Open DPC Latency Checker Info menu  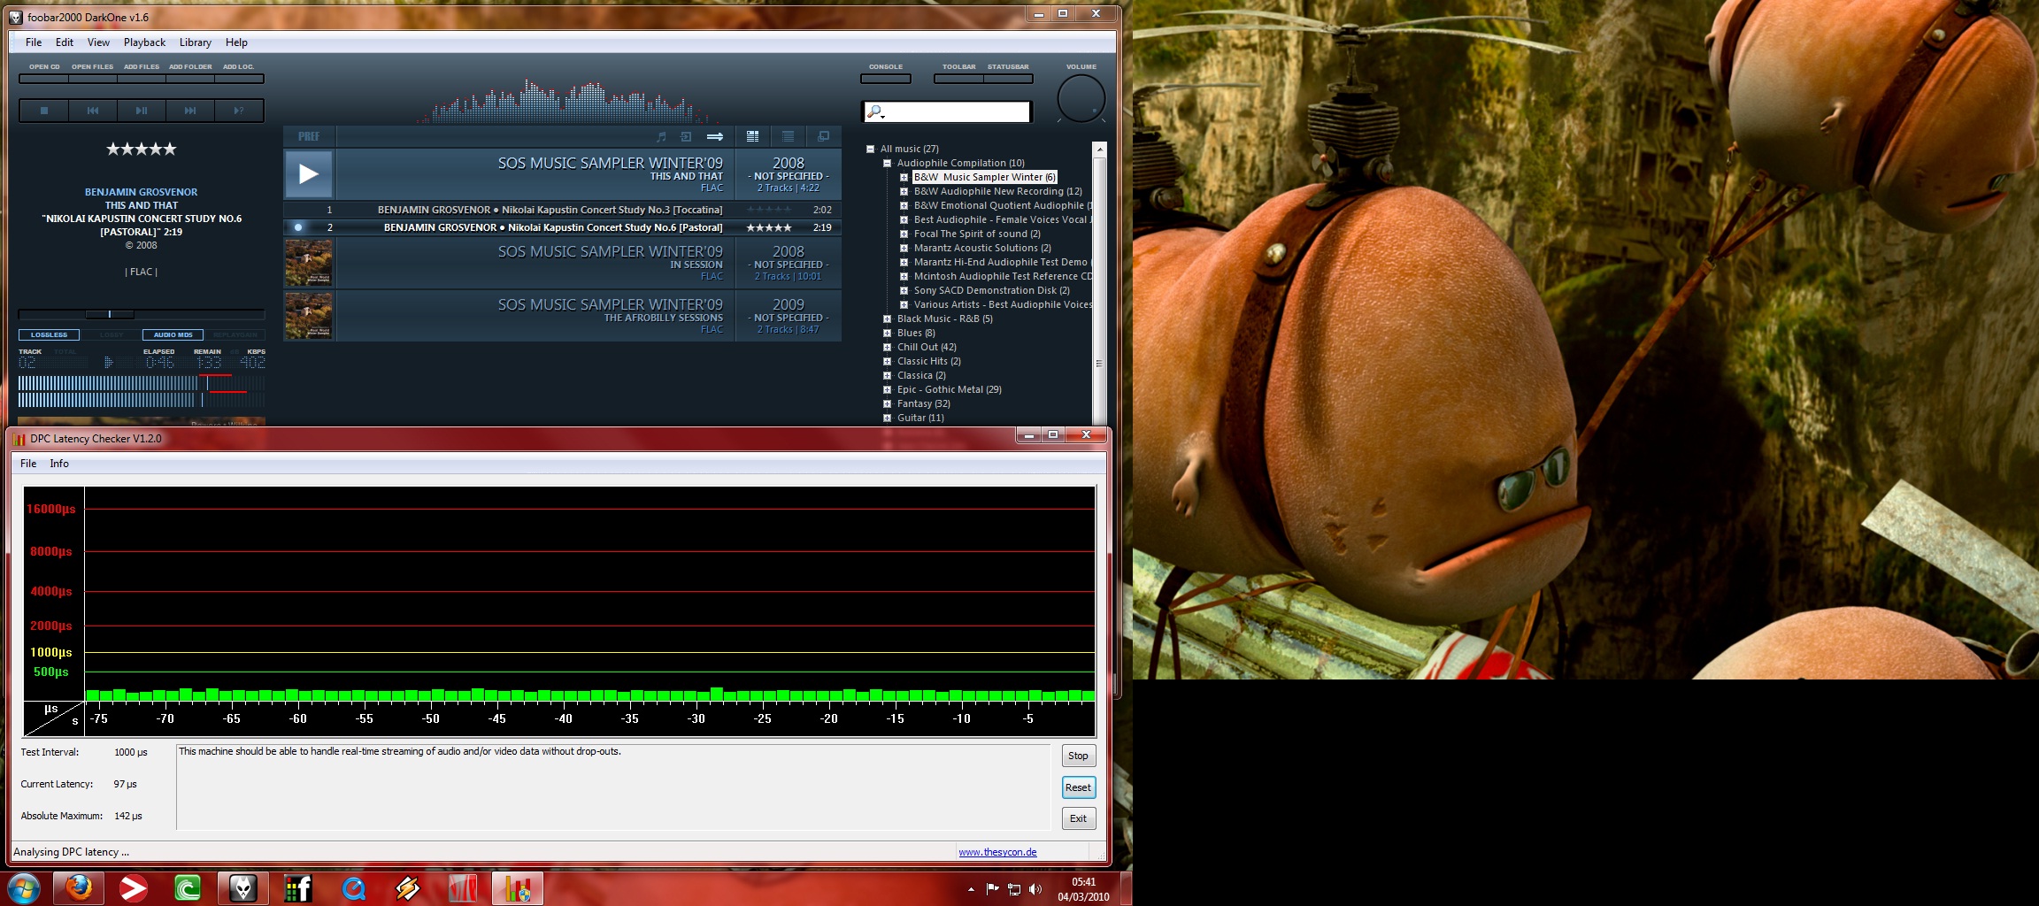click(59, 464)
